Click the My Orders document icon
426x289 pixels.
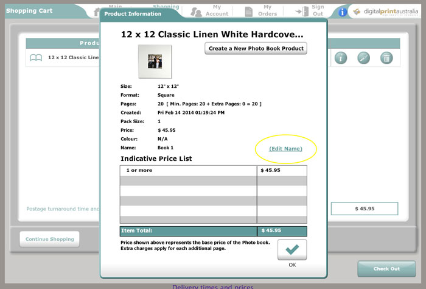coord(248,12)
